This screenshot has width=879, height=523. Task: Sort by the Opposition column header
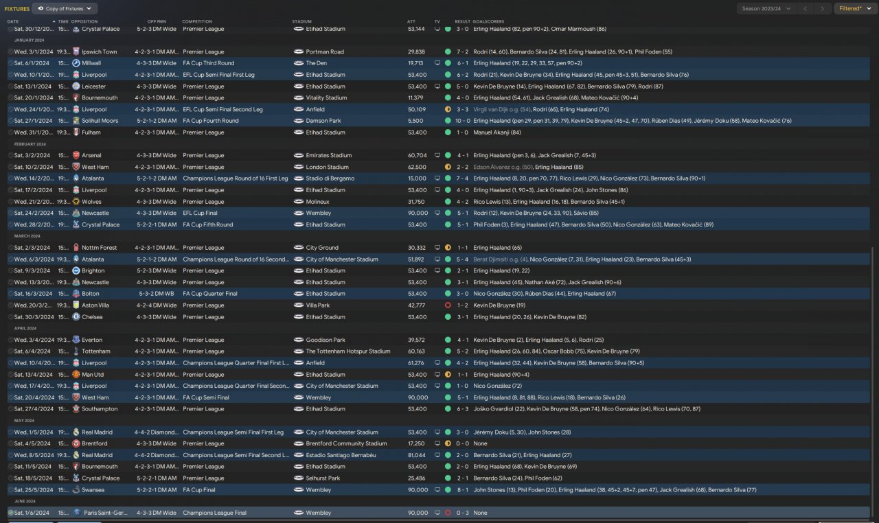coord(84,21)
